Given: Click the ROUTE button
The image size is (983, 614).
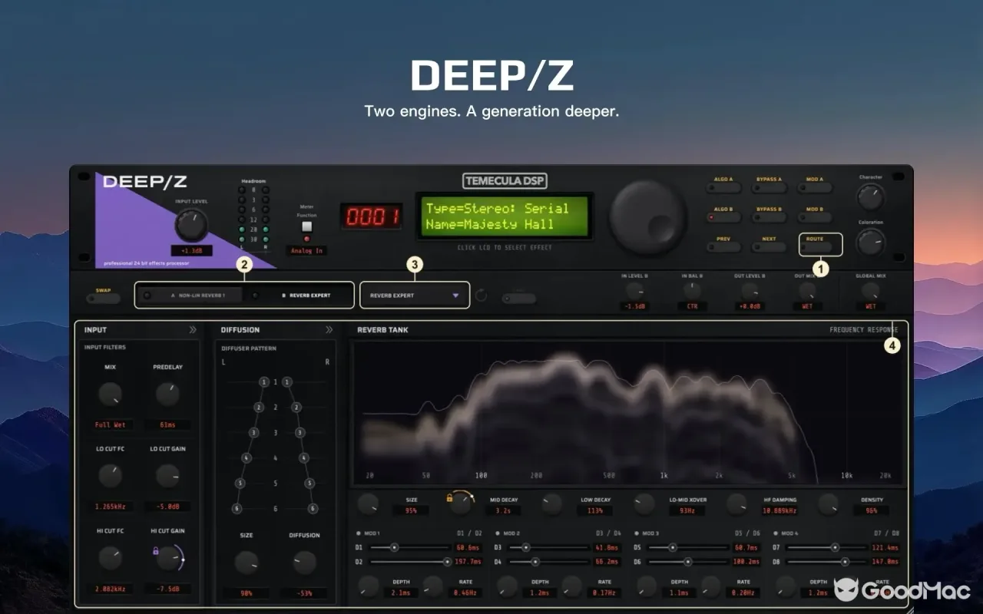Looking at the screenshot, I should (815, 247).
